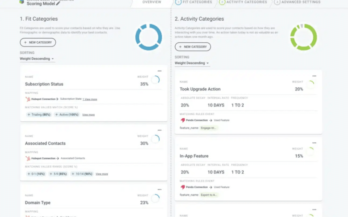
Task: Click the HubSpot icon in Associated Contacts mapping
Action: 28,158
